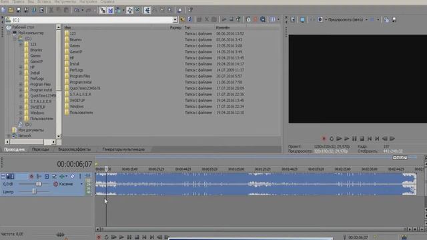Copy preview snapshot to the clipboard

(x=386, y=19)
